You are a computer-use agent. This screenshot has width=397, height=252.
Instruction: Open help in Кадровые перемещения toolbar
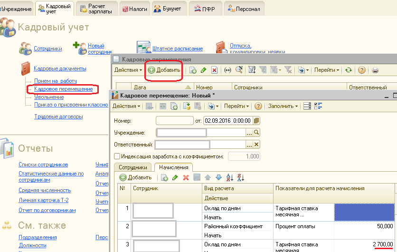click(362, 70)
